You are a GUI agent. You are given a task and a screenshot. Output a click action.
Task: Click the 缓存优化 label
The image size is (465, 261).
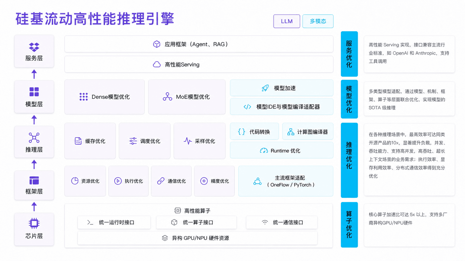95,141
